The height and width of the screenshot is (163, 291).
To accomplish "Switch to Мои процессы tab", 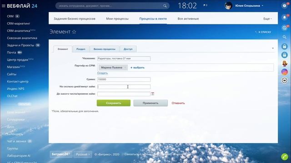I will (x=117, y=19).
